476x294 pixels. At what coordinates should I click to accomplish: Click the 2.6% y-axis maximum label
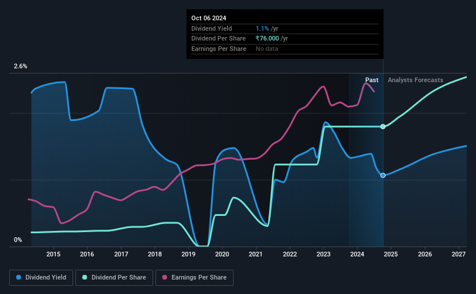[x=20, y=66]
